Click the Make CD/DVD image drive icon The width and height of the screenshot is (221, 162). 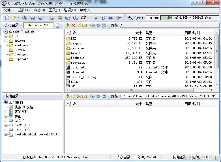click(52, 18)
